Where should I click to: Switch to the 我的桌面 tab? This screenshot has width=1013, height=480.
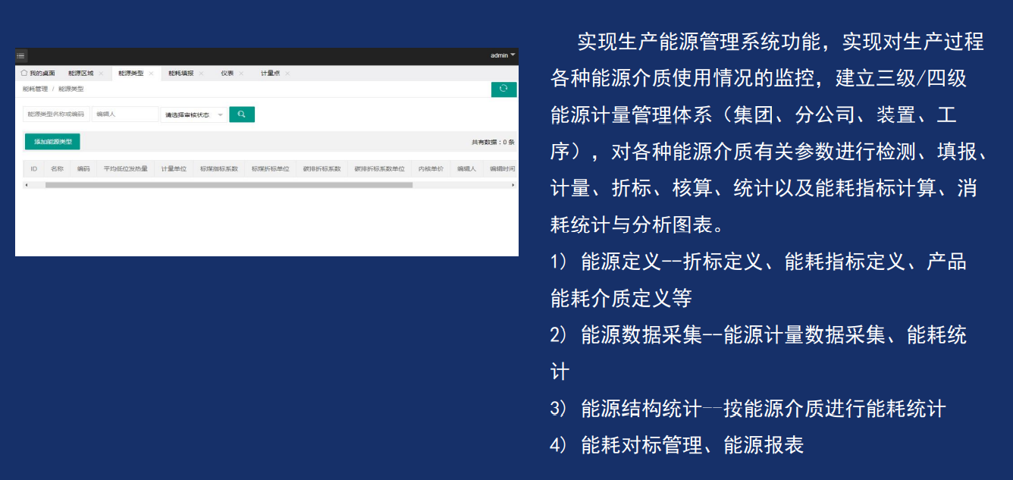coord(37,74)
